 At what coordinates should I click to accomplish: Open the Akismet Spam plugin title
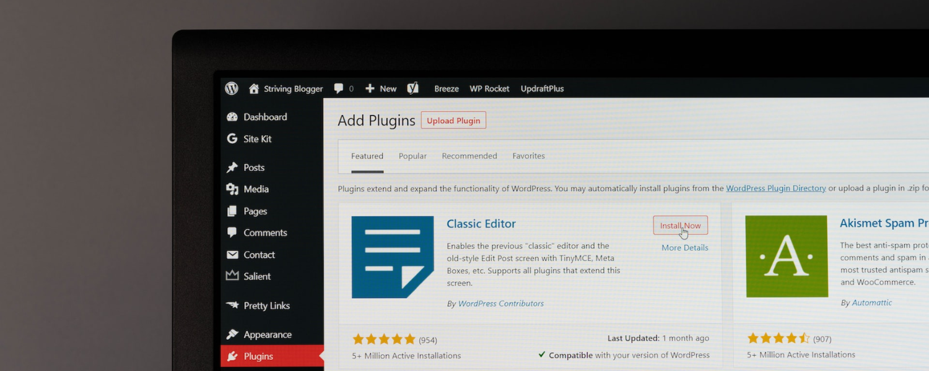tap(884, 223)
